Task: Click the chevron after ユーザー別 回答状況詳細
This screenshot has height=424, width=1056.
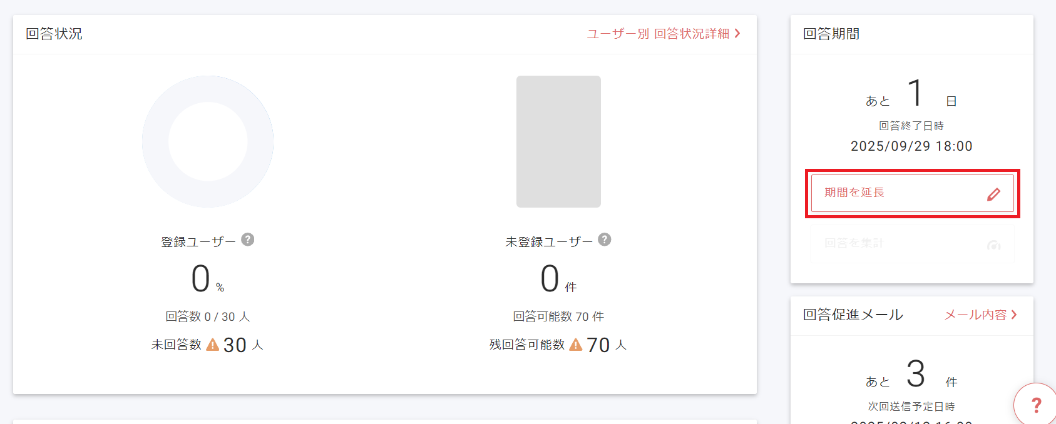Action: tap(737, 34)
